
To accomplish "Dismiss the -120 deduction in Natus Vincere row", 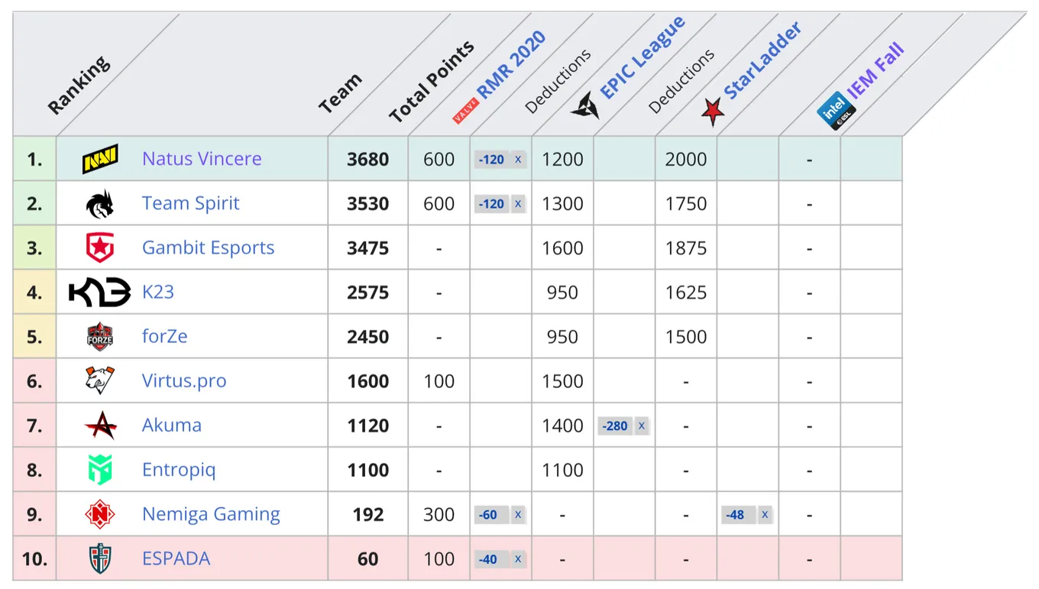I will tap(518, 160).
